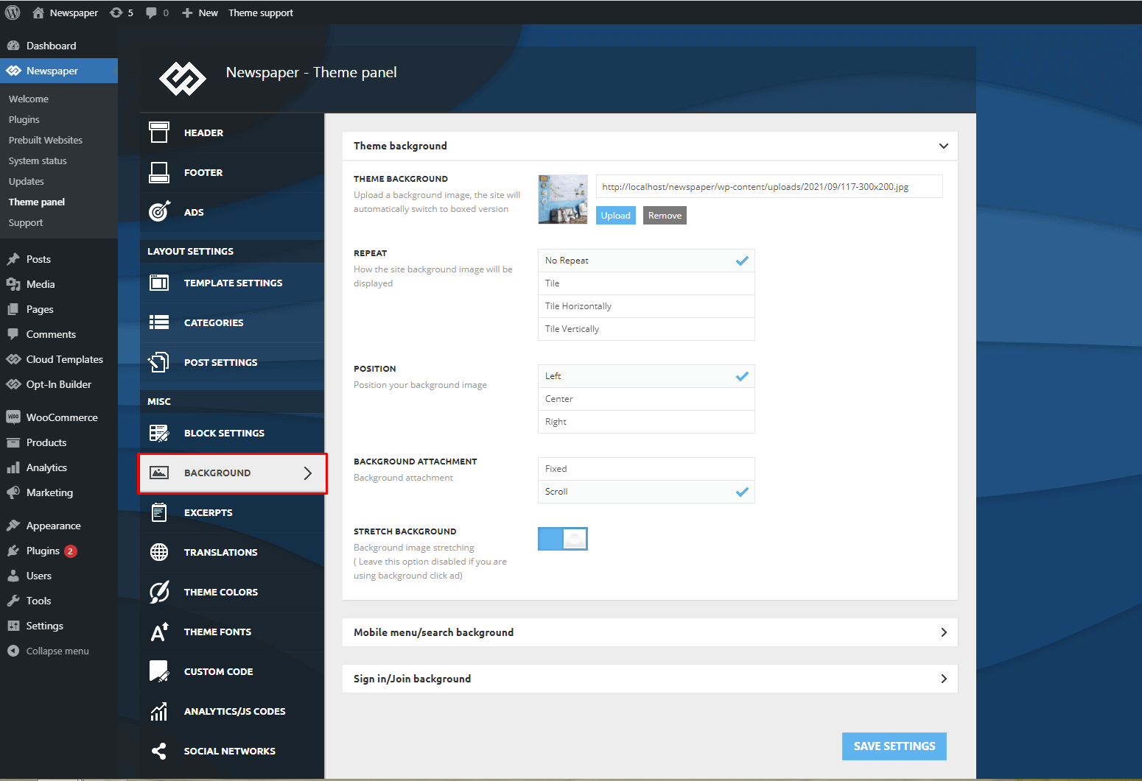Open System status submenu item
Viewport: 1142px width, 781px height.
click(38, 160)
